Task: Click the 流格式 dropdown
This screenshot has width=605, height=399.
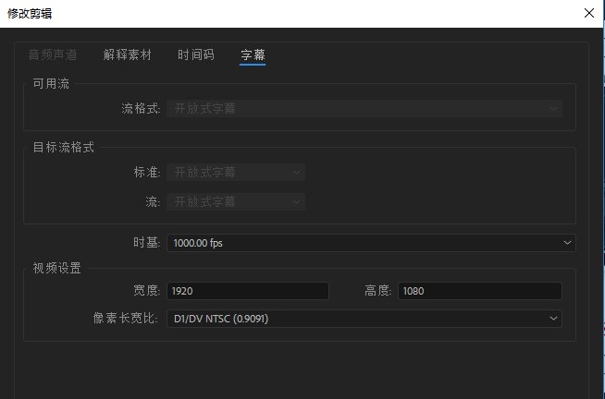Action: click(x=364, y=109)
